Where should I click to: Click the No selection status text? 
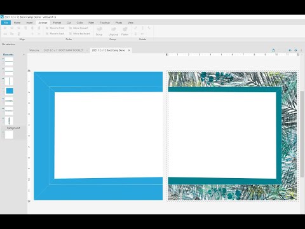pos(8,45)
